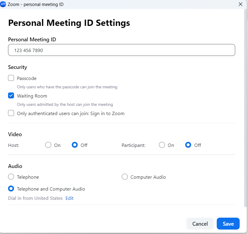This screenshot has width=248, height=234.
Task: Click 'Only users who have the passcode' description
Action: tap(67, 87)
